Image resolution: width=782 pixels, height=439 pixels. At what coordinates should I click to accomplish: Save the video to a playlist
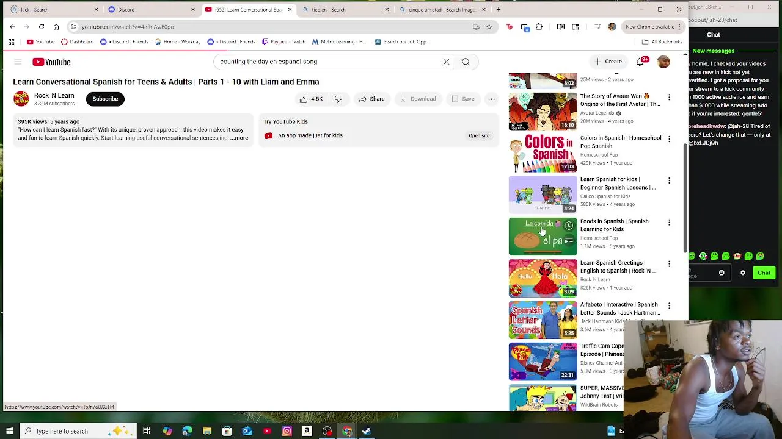coord(462,99)
